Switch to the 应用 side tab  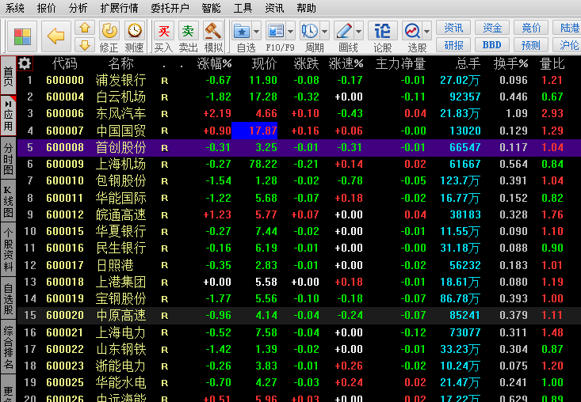(x=8, y=116)
